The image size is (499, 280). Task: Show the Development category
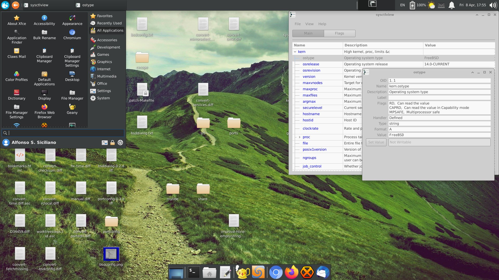[x=107, y=47]
